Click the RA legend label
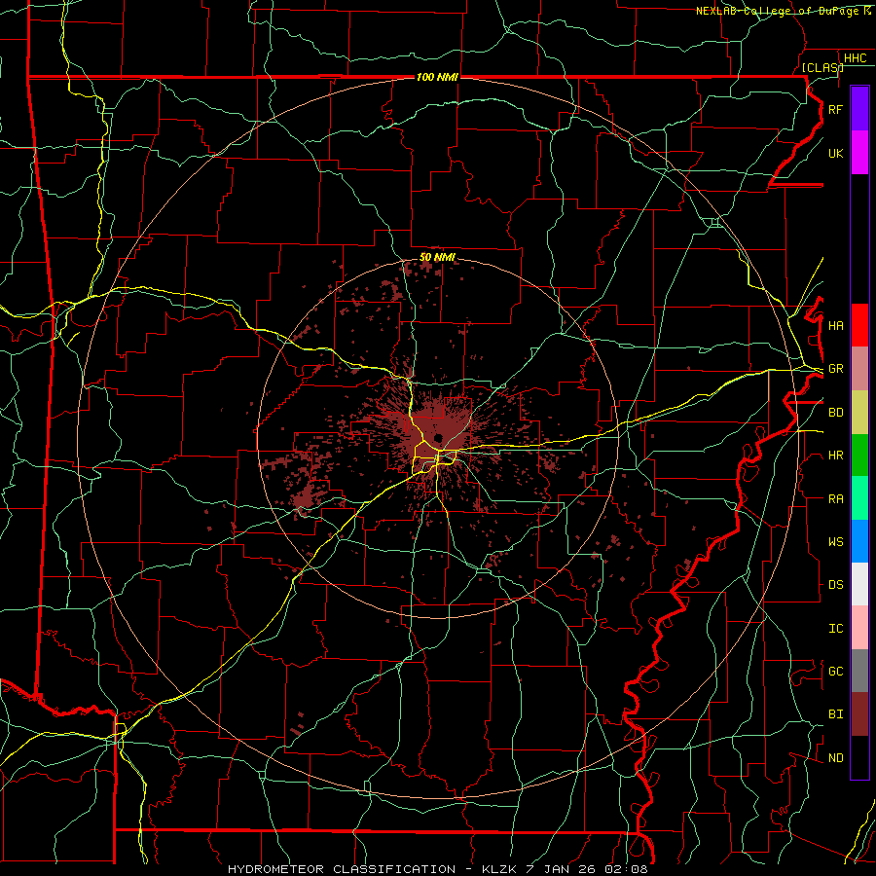 (835, 498)
